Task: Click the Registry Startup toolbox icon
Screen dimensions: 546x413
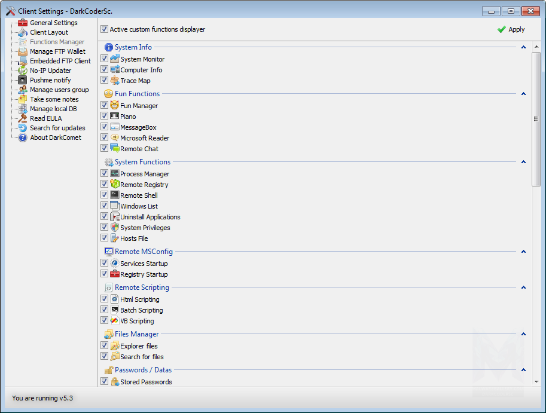Action: point(115,274)
